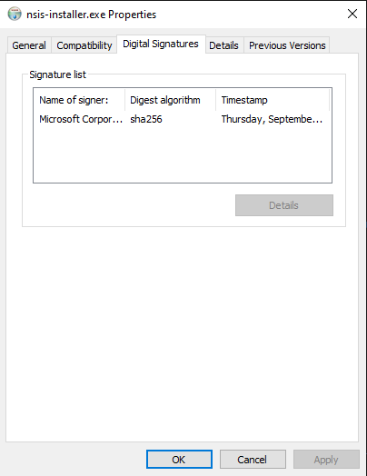
Task: Select the Microsoft Corpor... signer entry
Action: pos(81,119)
